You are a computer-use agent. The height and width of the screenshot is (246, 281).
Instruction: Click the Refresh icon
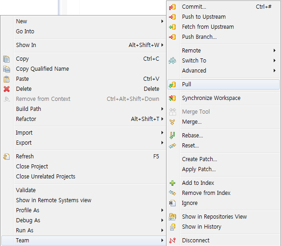(6, 157)
